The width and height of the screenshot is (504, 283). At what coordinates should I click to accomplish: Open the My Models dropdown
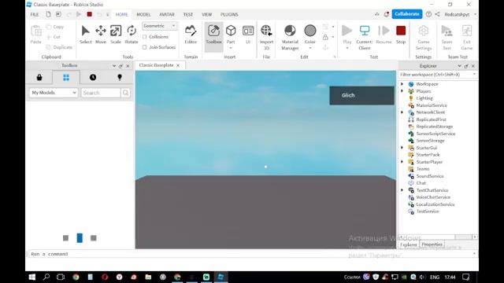tap(54, 93)
